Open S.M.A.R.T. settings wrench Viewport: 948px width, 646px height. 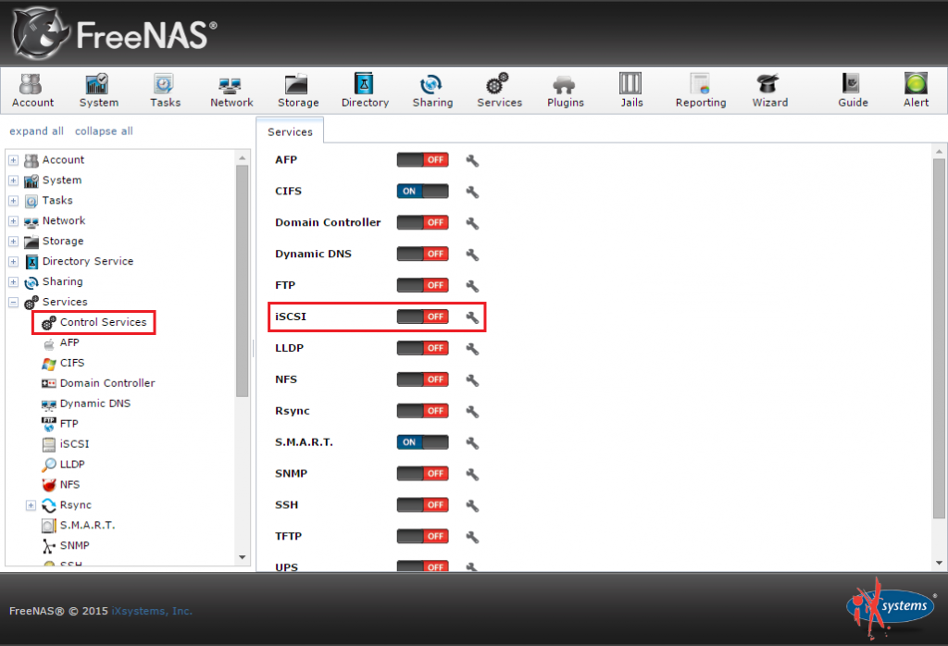pos(472,443)
